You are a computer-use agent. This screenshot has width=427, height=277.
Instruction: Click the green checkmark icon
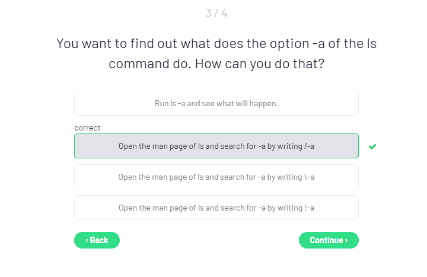coord(372,147)
